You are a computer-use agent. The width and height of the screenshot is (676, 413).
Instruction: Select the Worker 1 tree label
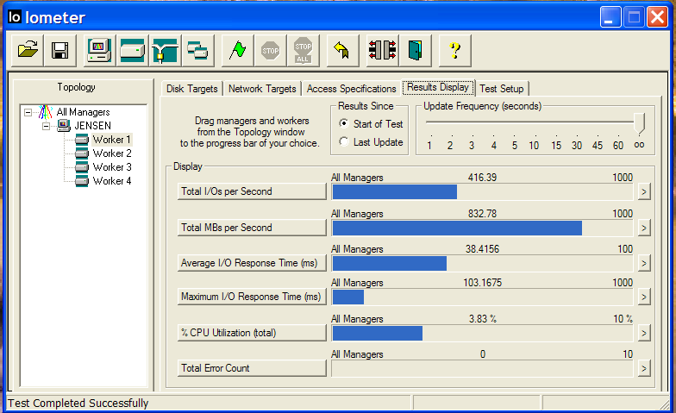(x=112, y=140)
